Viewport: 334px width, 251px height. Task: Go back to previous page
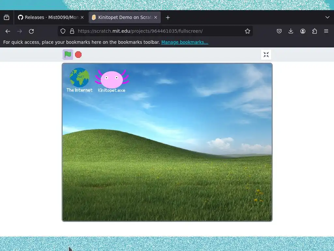pyautogui.click(x=8, y=31)
